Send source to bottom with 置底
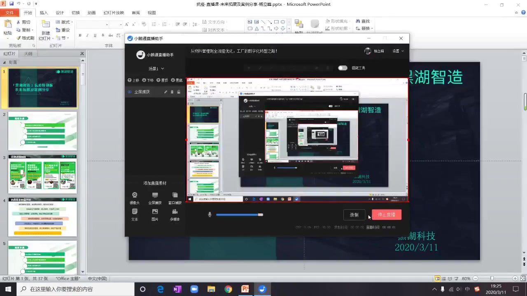 pyautogui.click(x=177, y=80)
